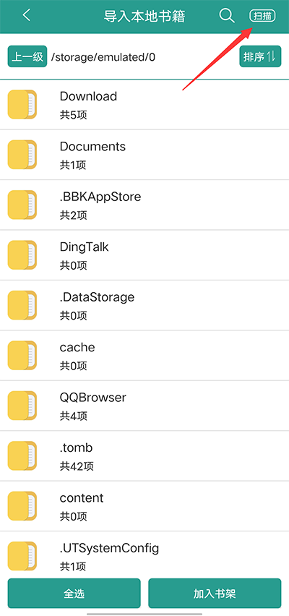Tap the 导入本地书籍 title
The image size is (289, 616).
(x=144, y=16)
